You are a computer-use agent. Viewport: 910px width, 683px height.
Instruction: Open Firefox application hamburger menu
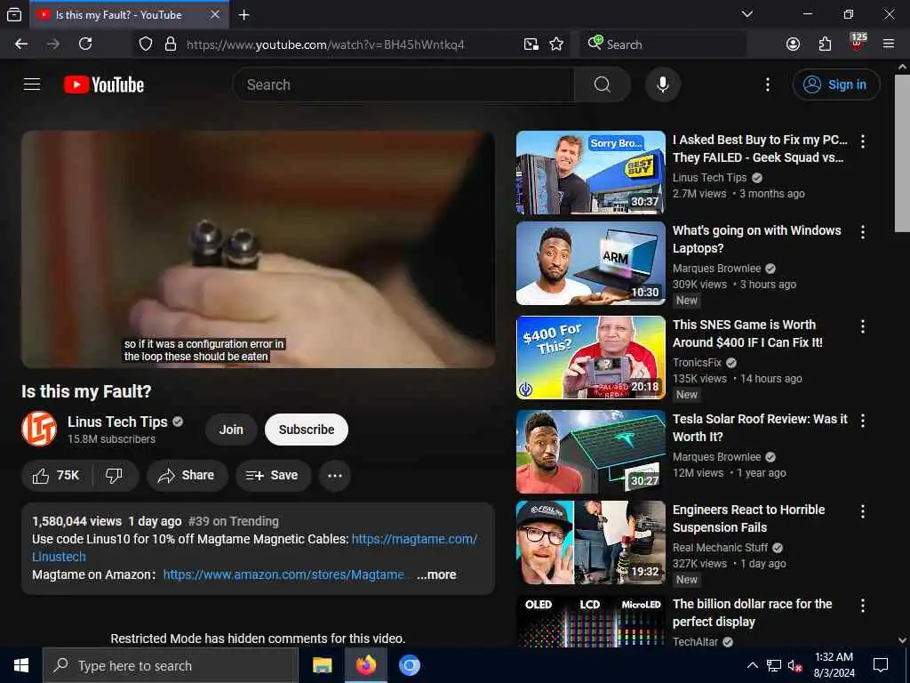coord(889,44)
